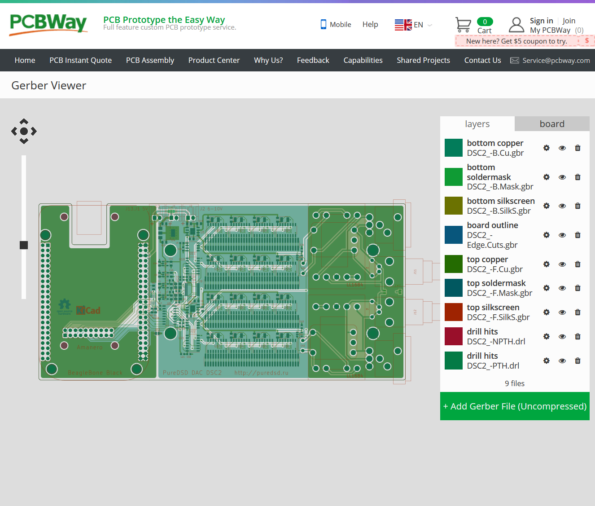Delete the top silkscreen layer

coord(577,312)
